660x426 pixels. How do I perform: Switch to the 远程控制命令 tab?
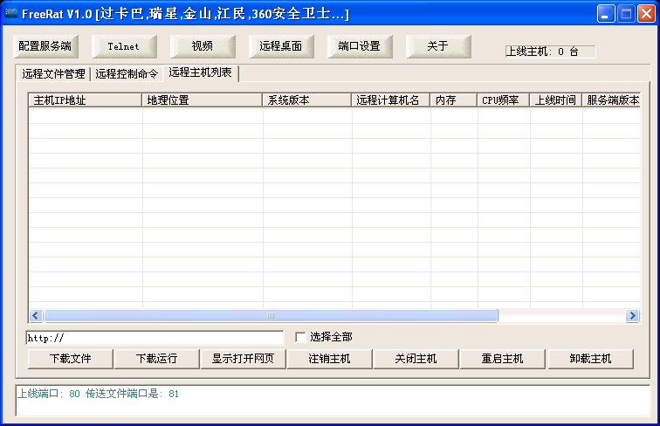coord(127,74)
